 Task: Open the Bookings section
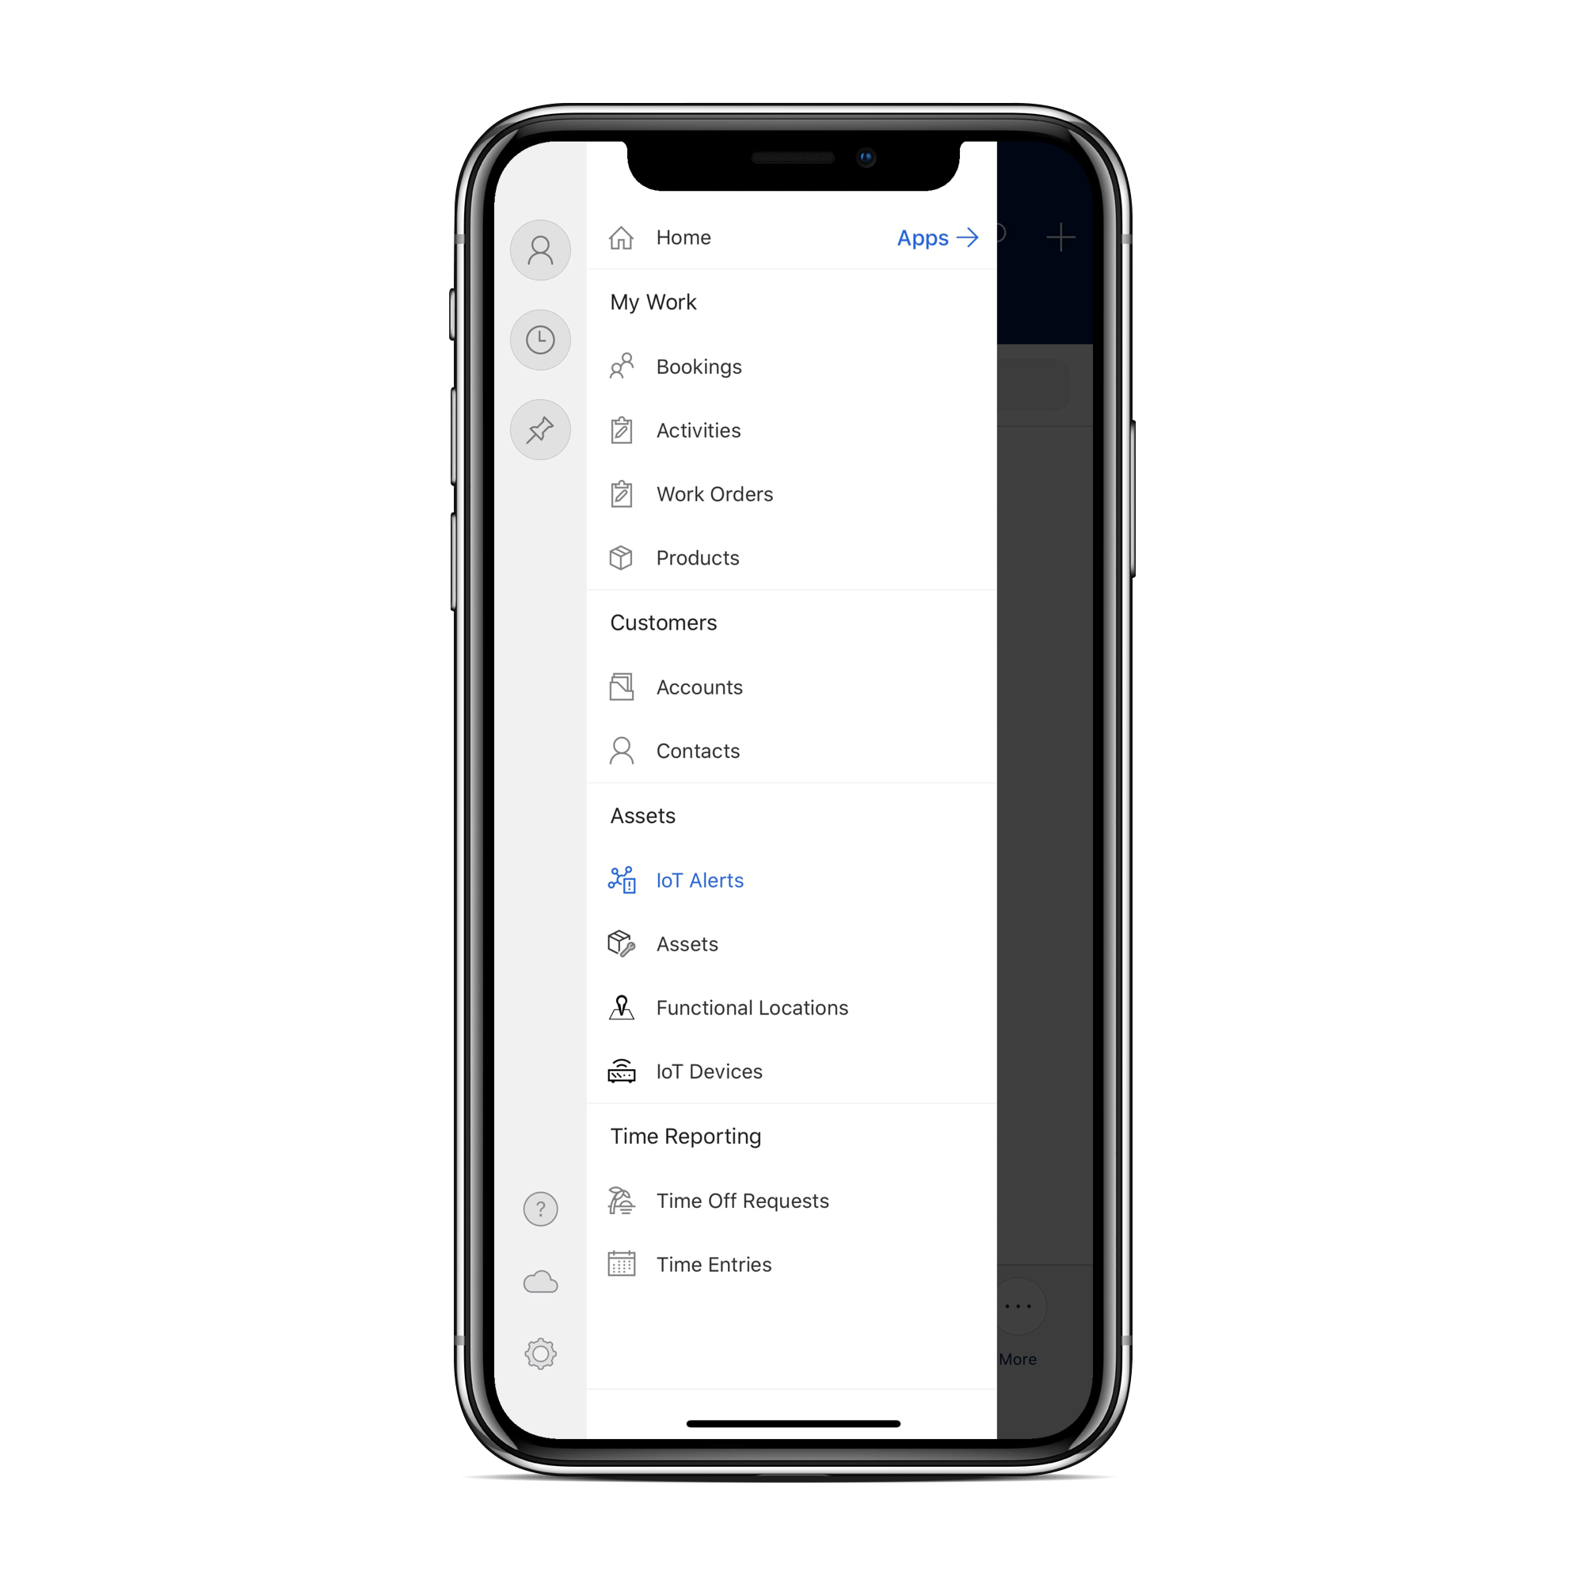pyautogui.click(x=699, y=364)
